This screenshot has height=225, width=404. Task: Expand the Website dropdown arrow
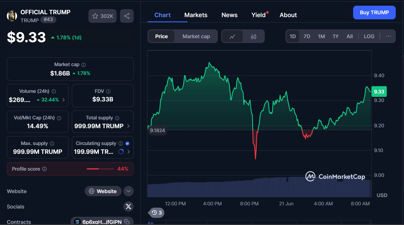pyautogui.click(x=129, y=191)
